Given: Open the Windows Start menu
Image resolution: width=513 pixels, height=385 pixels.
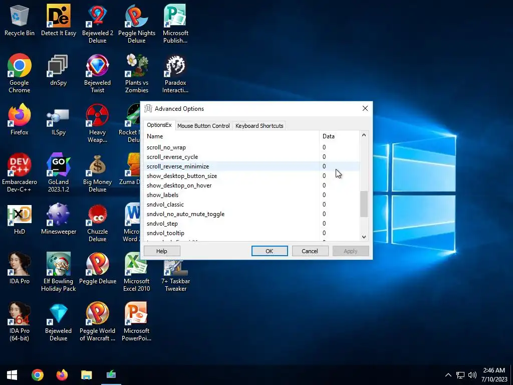Looking at the screenshot, I should coord(12,375).
